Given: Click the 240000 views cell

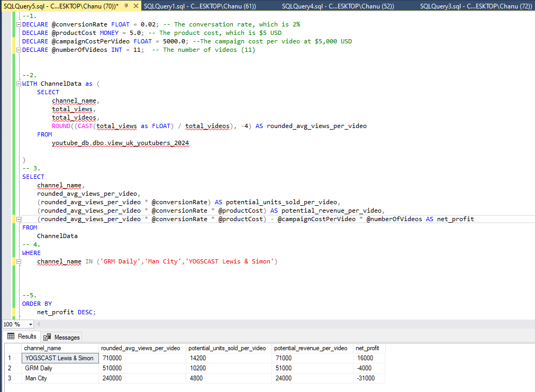Looking at the screenshot, I should pos(142,378).
